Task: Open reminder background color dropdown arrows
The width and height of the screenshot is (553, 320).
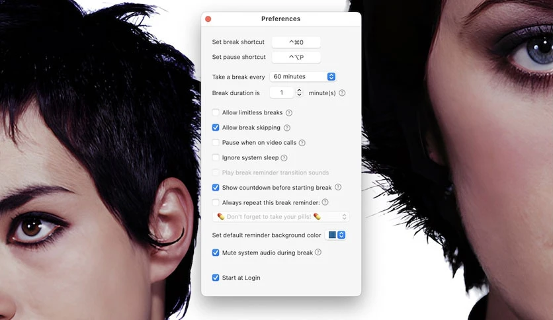Action: 341,235
